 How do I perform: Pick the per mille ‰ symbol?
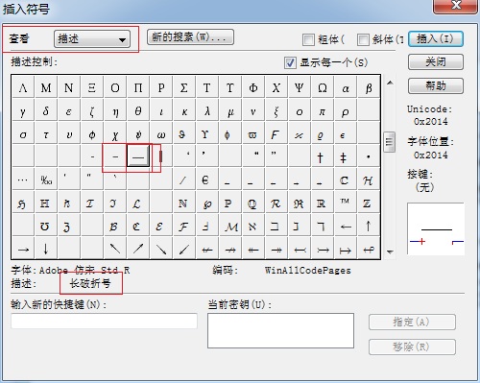[46, 180]
